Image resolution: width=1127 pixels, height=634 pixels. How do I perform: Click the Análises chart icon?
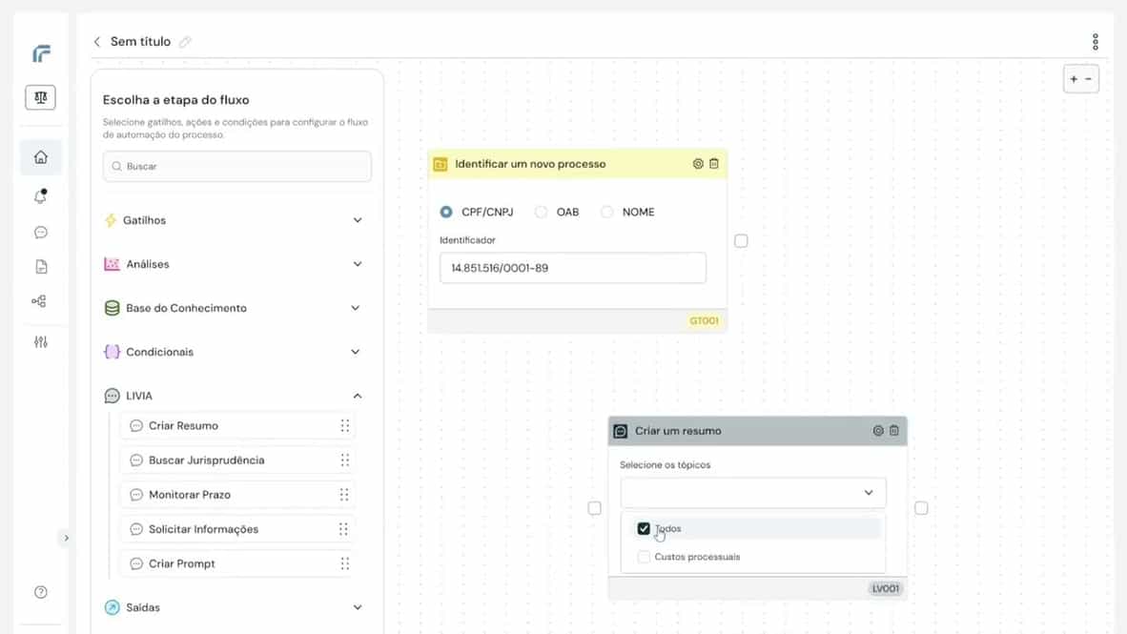[112, 264]
